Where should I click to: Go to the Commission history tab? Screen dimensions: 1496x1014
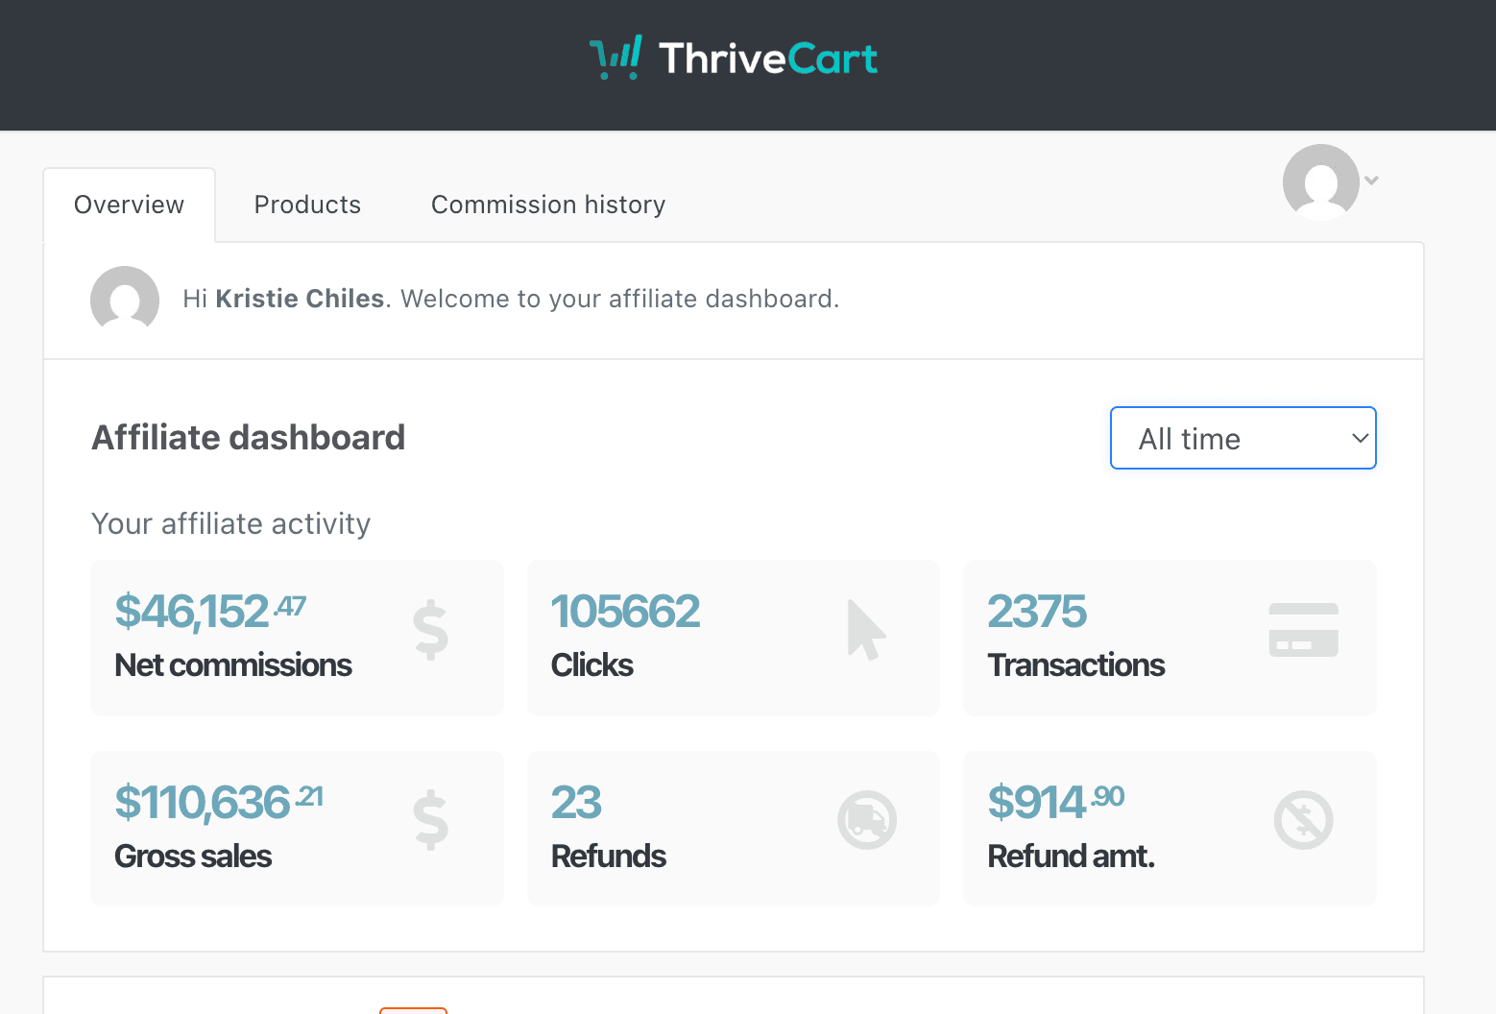[x=547, y=205]
